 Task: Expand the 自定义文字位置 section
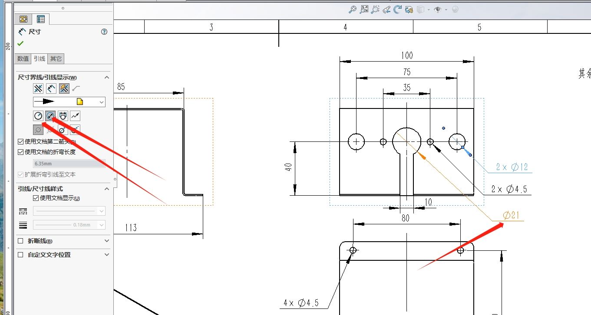point(107,255)
